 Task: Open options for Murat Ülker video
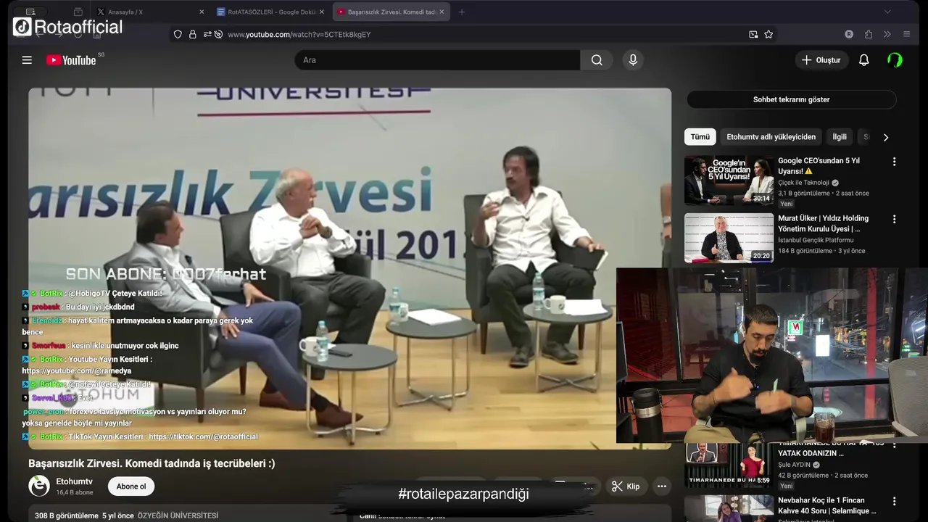point(894,219)
